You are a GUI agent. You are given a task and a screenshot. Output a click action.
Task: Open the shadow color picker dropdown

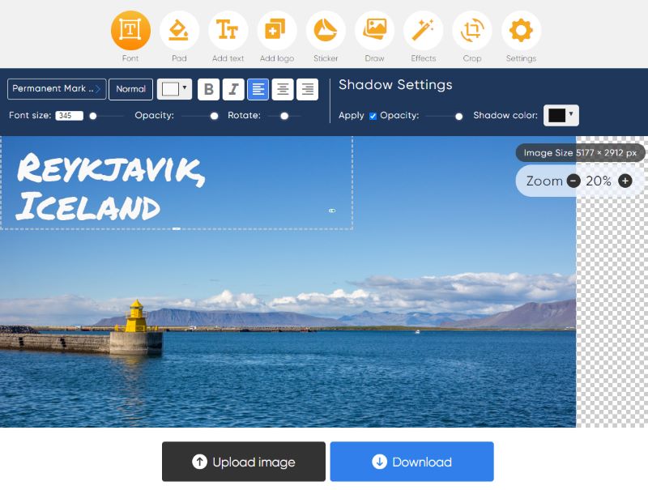click(x=561, y=115)
